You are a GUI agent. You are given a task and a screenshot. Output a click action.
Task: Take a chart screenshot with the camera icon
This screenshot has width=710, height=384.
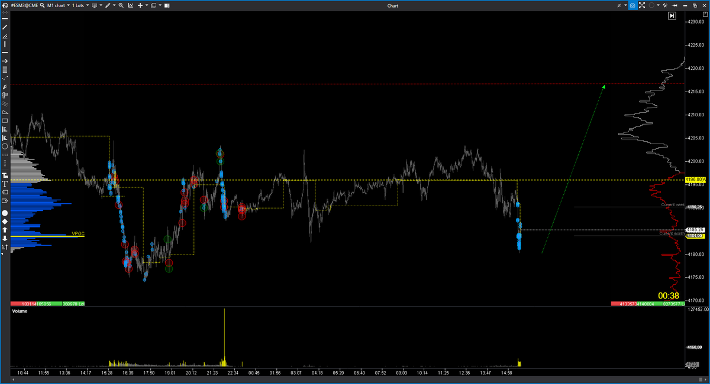point(632,5)
